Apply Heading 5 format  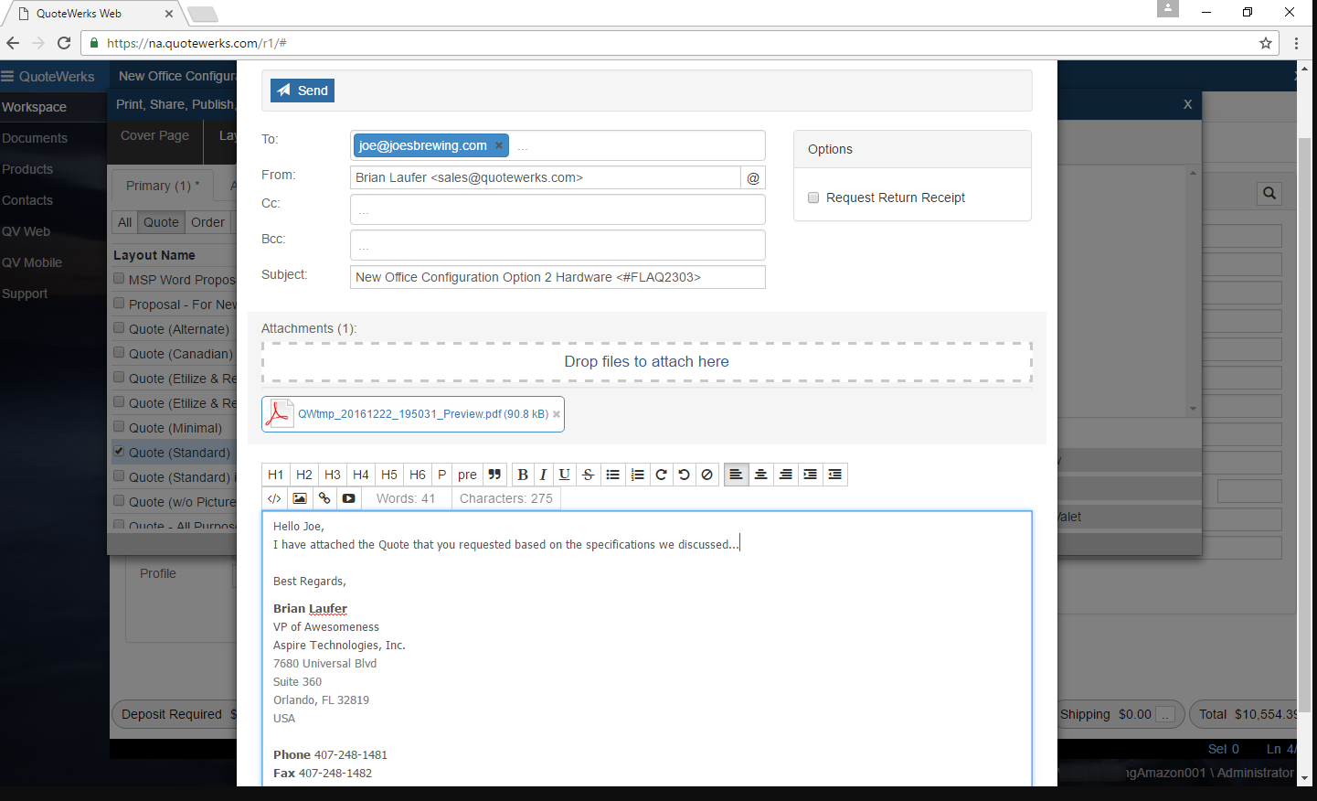[389, 475]
